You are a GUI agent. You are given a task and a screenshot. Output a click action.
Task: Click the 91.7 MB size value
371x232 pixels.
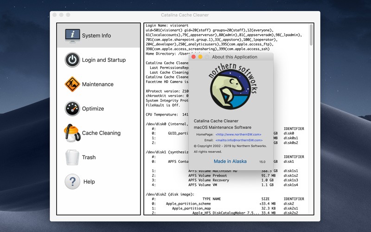(x=269, y=176)
